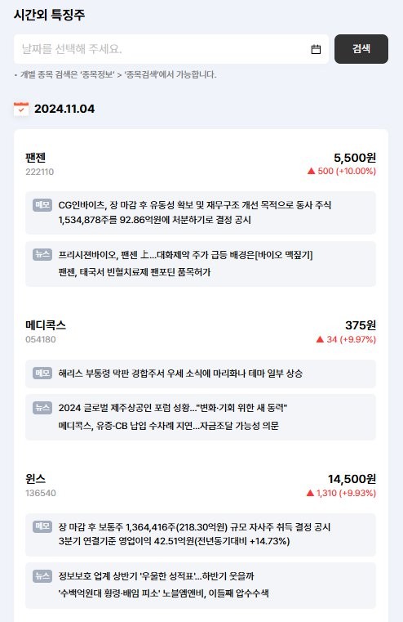This screenshot has width=403, height=622.
Task: Open the 노블엠앤비 압수수색 news link
Action: (163, 593)
